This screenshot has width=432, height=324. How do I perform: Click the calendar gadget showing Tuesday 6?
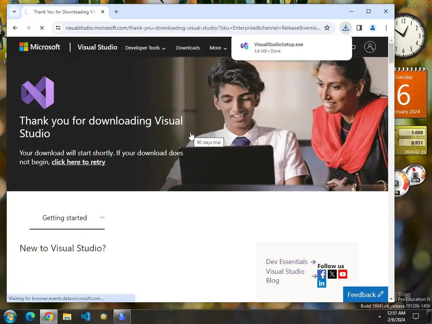tap(411, 93)
